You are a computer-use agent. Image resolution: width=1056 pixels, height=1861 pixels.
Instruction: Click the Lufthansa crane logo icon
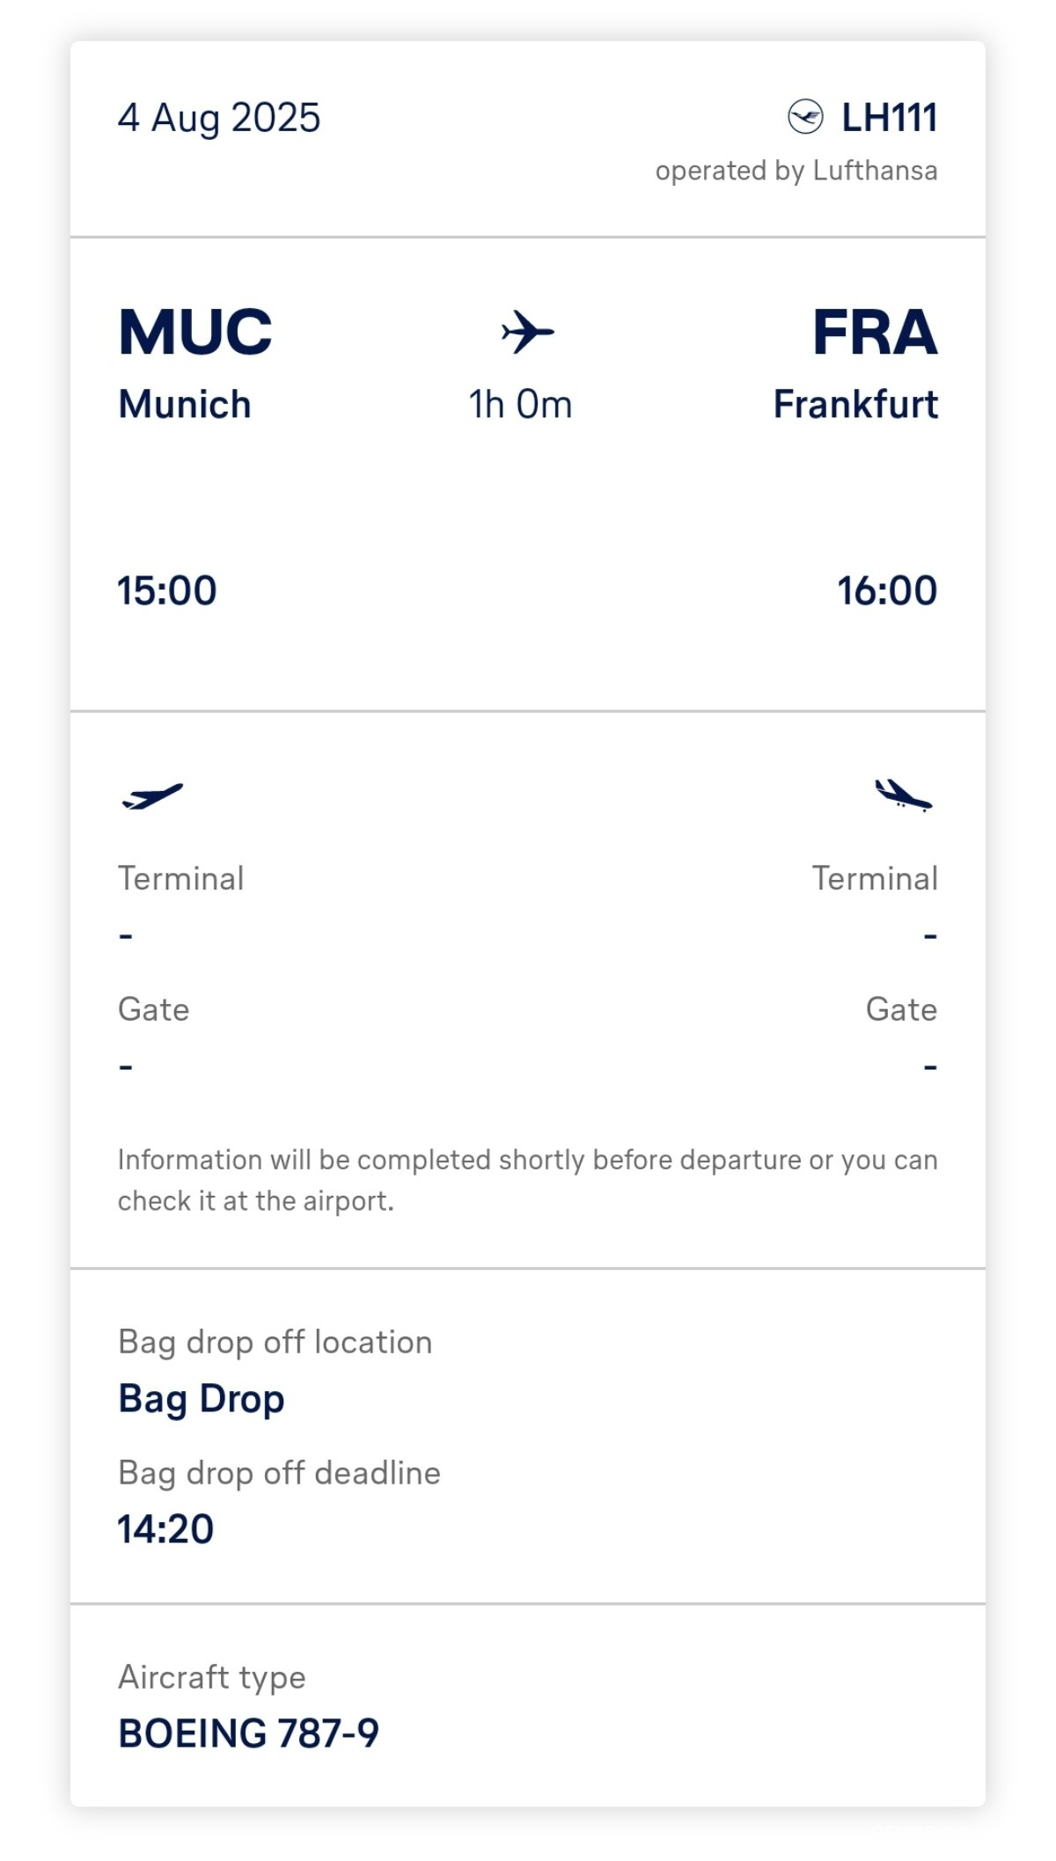(805, 117)
